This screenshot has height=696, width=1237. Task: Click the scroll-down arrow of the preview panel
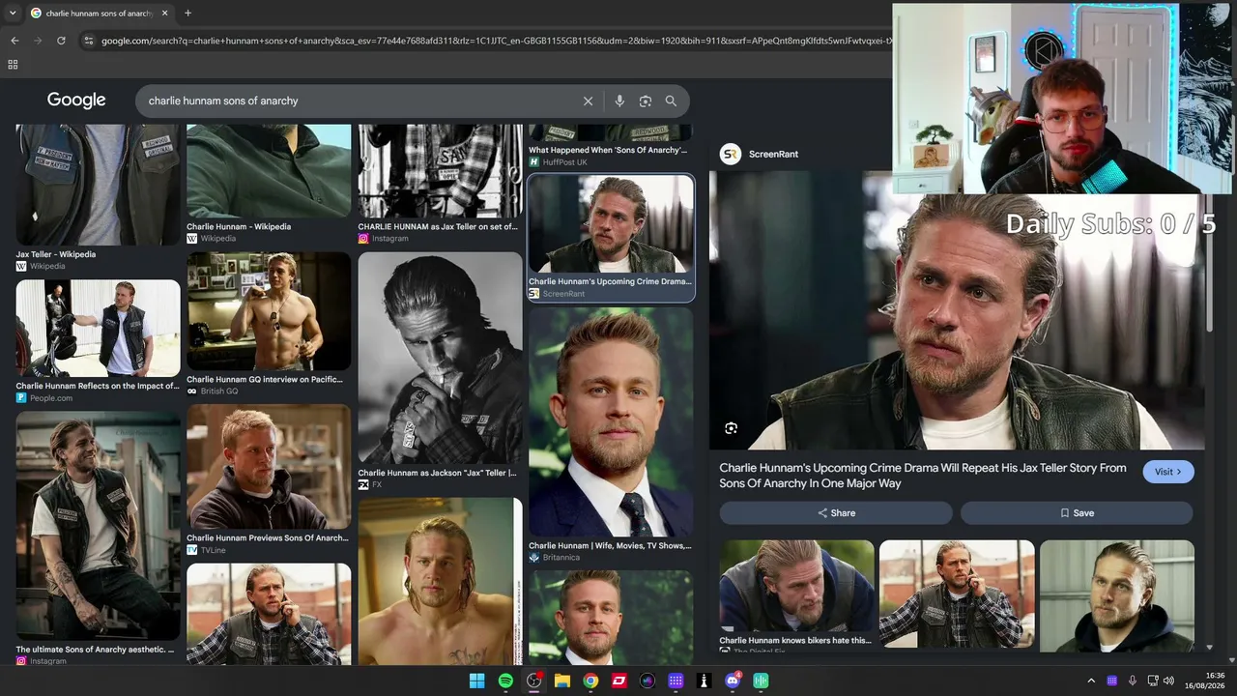(1209, 648)
